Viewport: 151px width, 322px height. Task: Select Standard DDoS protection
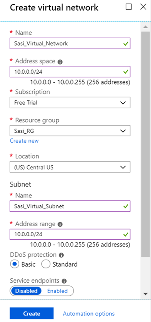point(45,264)
